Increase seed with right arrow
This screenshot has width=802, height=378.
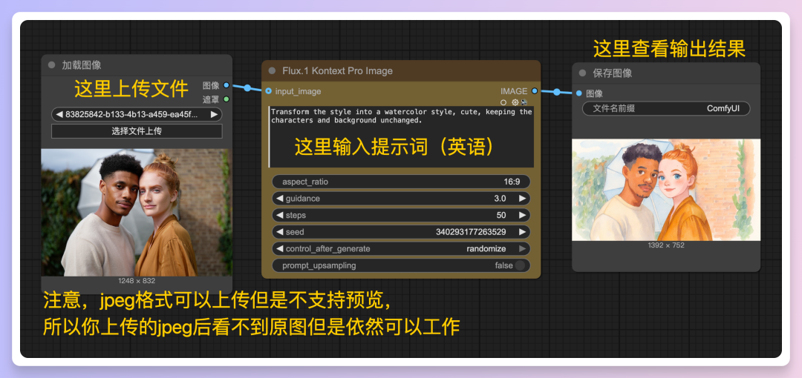tap(522, 232)
